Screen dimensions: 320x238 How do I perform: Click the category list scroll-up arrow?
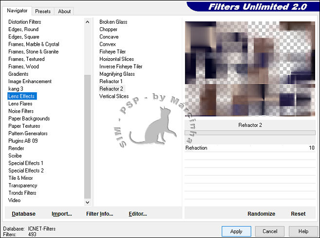[x=88, y=22]
